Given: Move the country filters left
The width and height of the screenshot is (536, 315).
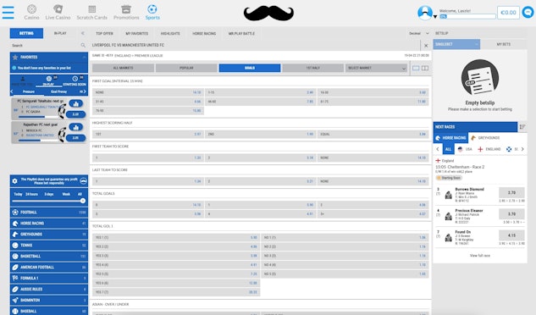Looking at the screenshot, I should coord(438,149).
